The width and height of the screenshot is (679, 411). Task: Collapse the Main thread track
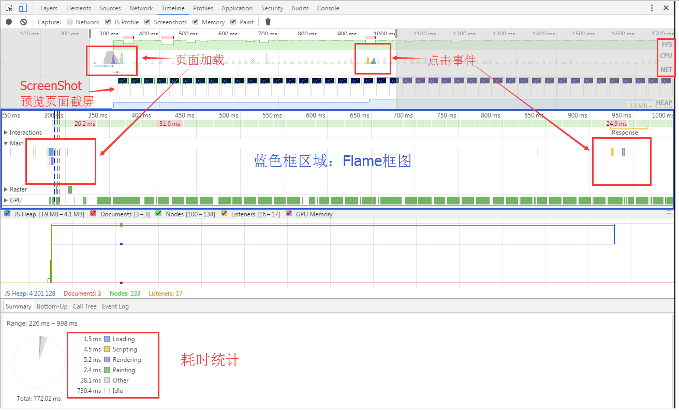pos(6,143)
